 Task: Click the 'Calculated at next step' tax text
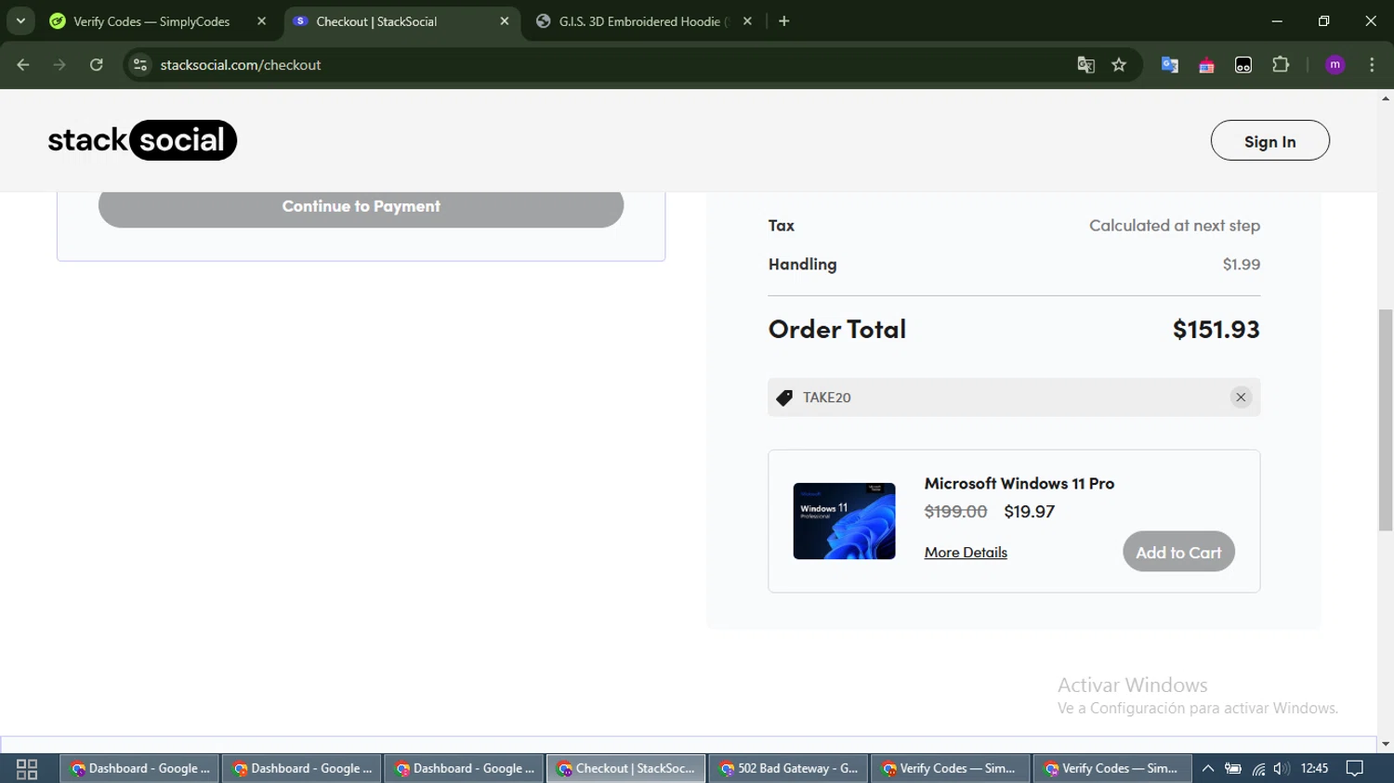pos(1175,226)
